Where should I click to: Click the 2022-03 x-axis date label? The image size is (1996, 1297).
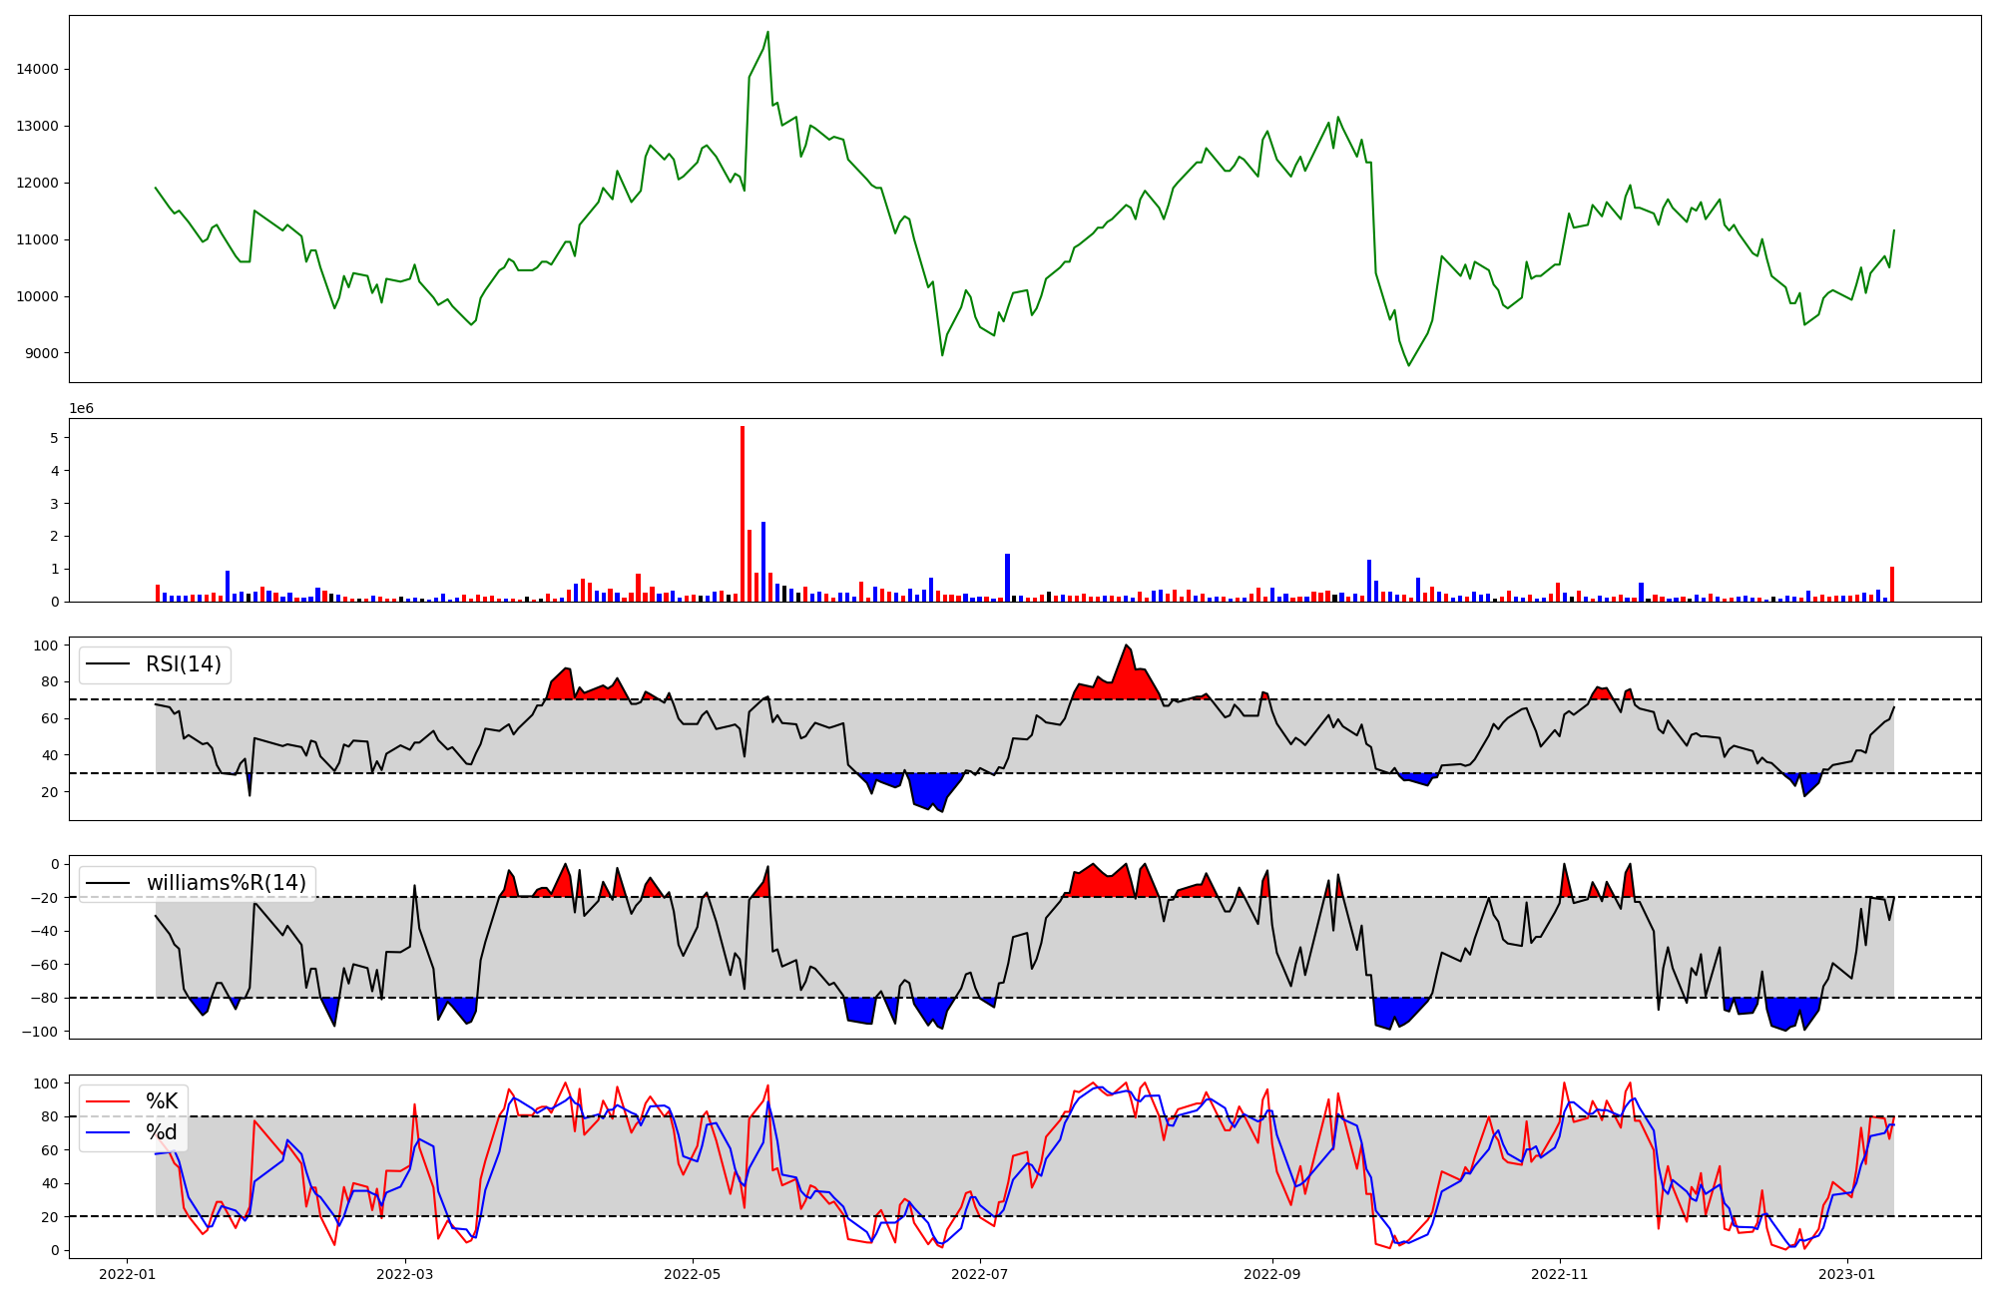tap(405, 1274)
